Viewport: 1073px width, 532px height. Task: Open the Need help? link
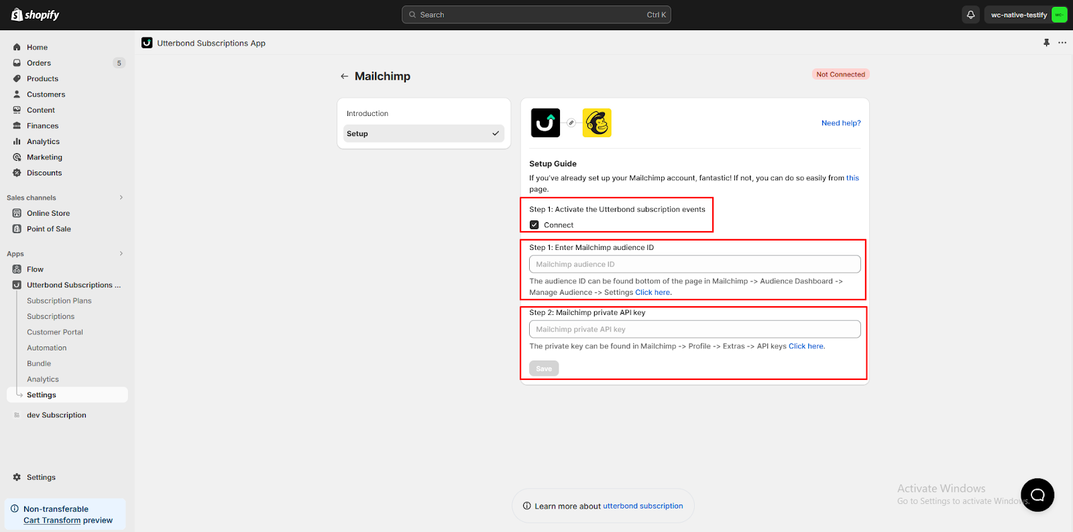pos(841,123)
